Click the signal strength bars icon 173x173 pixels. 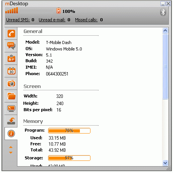click(12, 10)
